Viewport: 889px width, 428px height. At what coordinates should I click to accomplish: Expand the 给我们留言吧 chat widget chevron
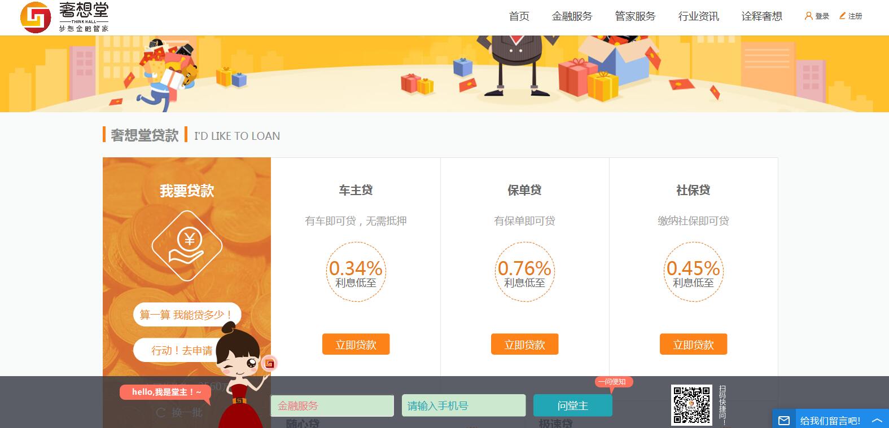(x=877, y=421)
